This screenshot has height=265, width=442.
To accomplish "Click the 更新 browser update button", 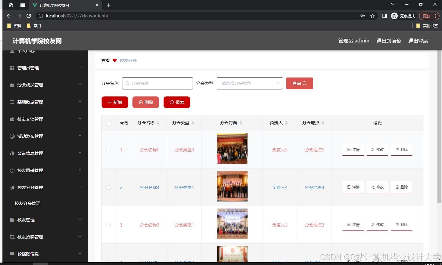I will (429, 16).
